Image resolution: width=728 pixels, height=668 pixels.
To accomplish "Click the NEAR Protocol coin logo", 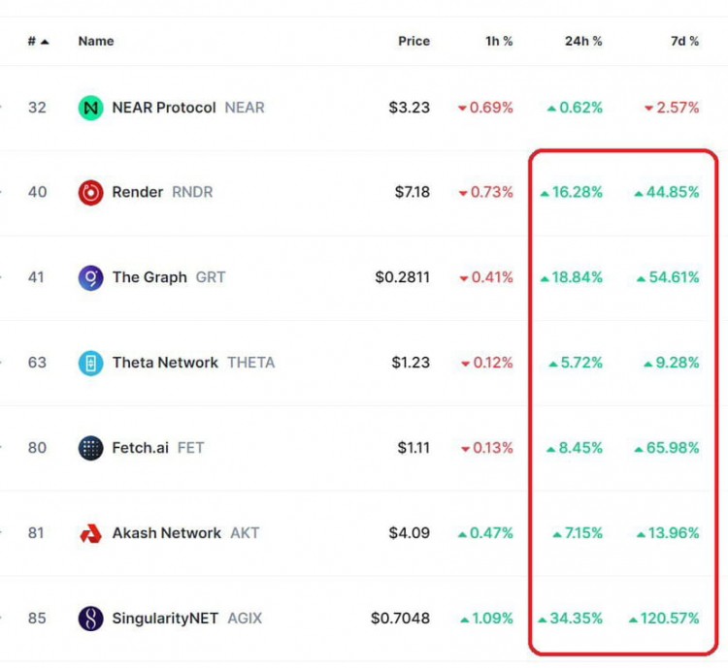I will 90,108.
